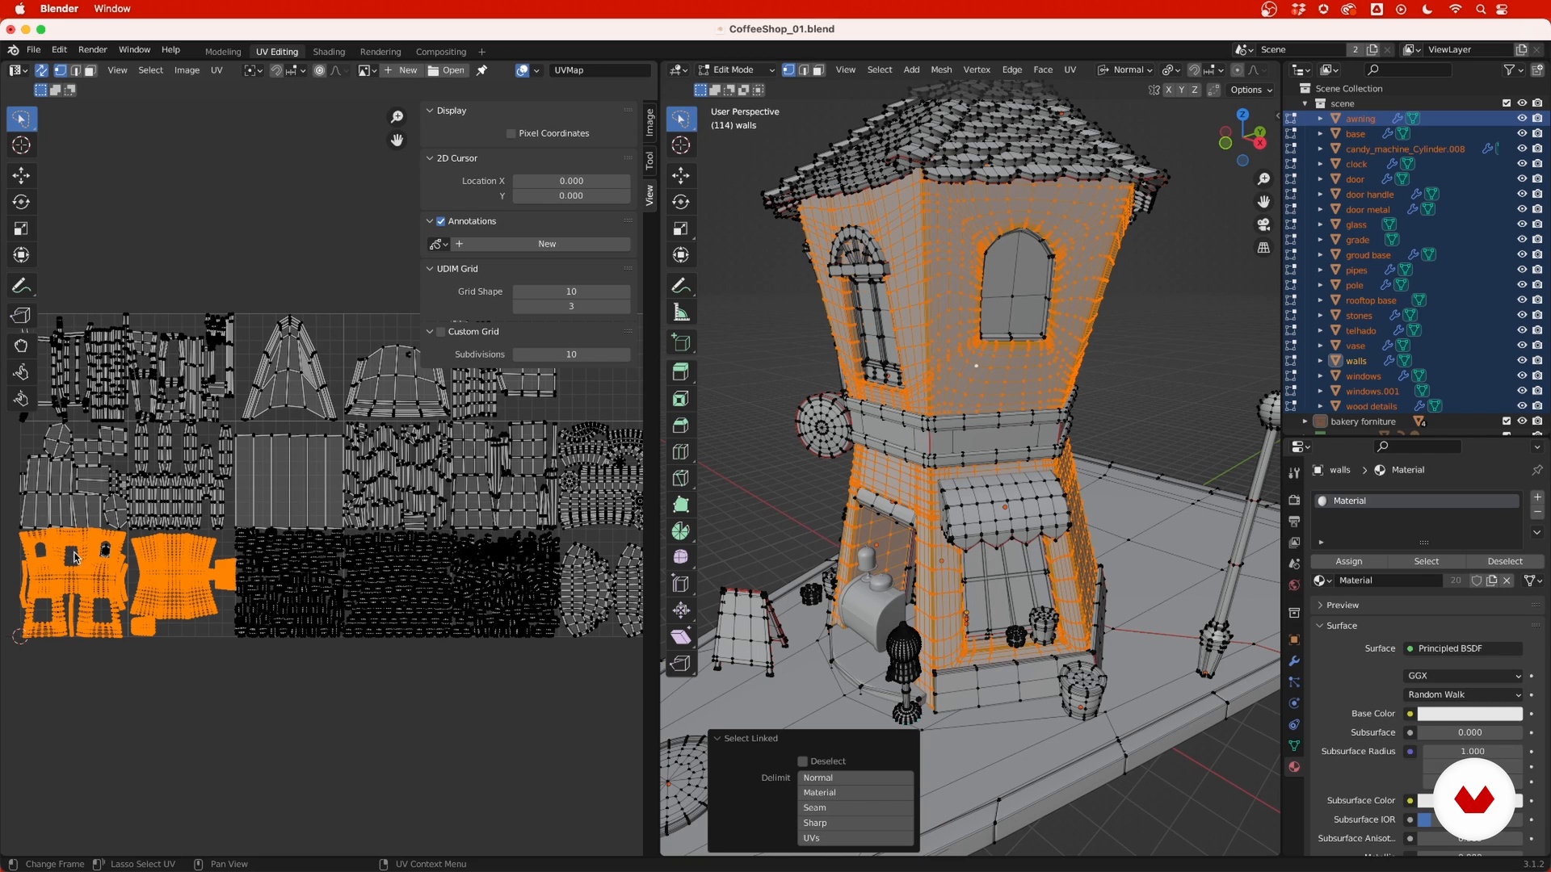Click the 2D Cursor Location X field
Viewport: 1551px width, 872px height.
pos(571,181)
